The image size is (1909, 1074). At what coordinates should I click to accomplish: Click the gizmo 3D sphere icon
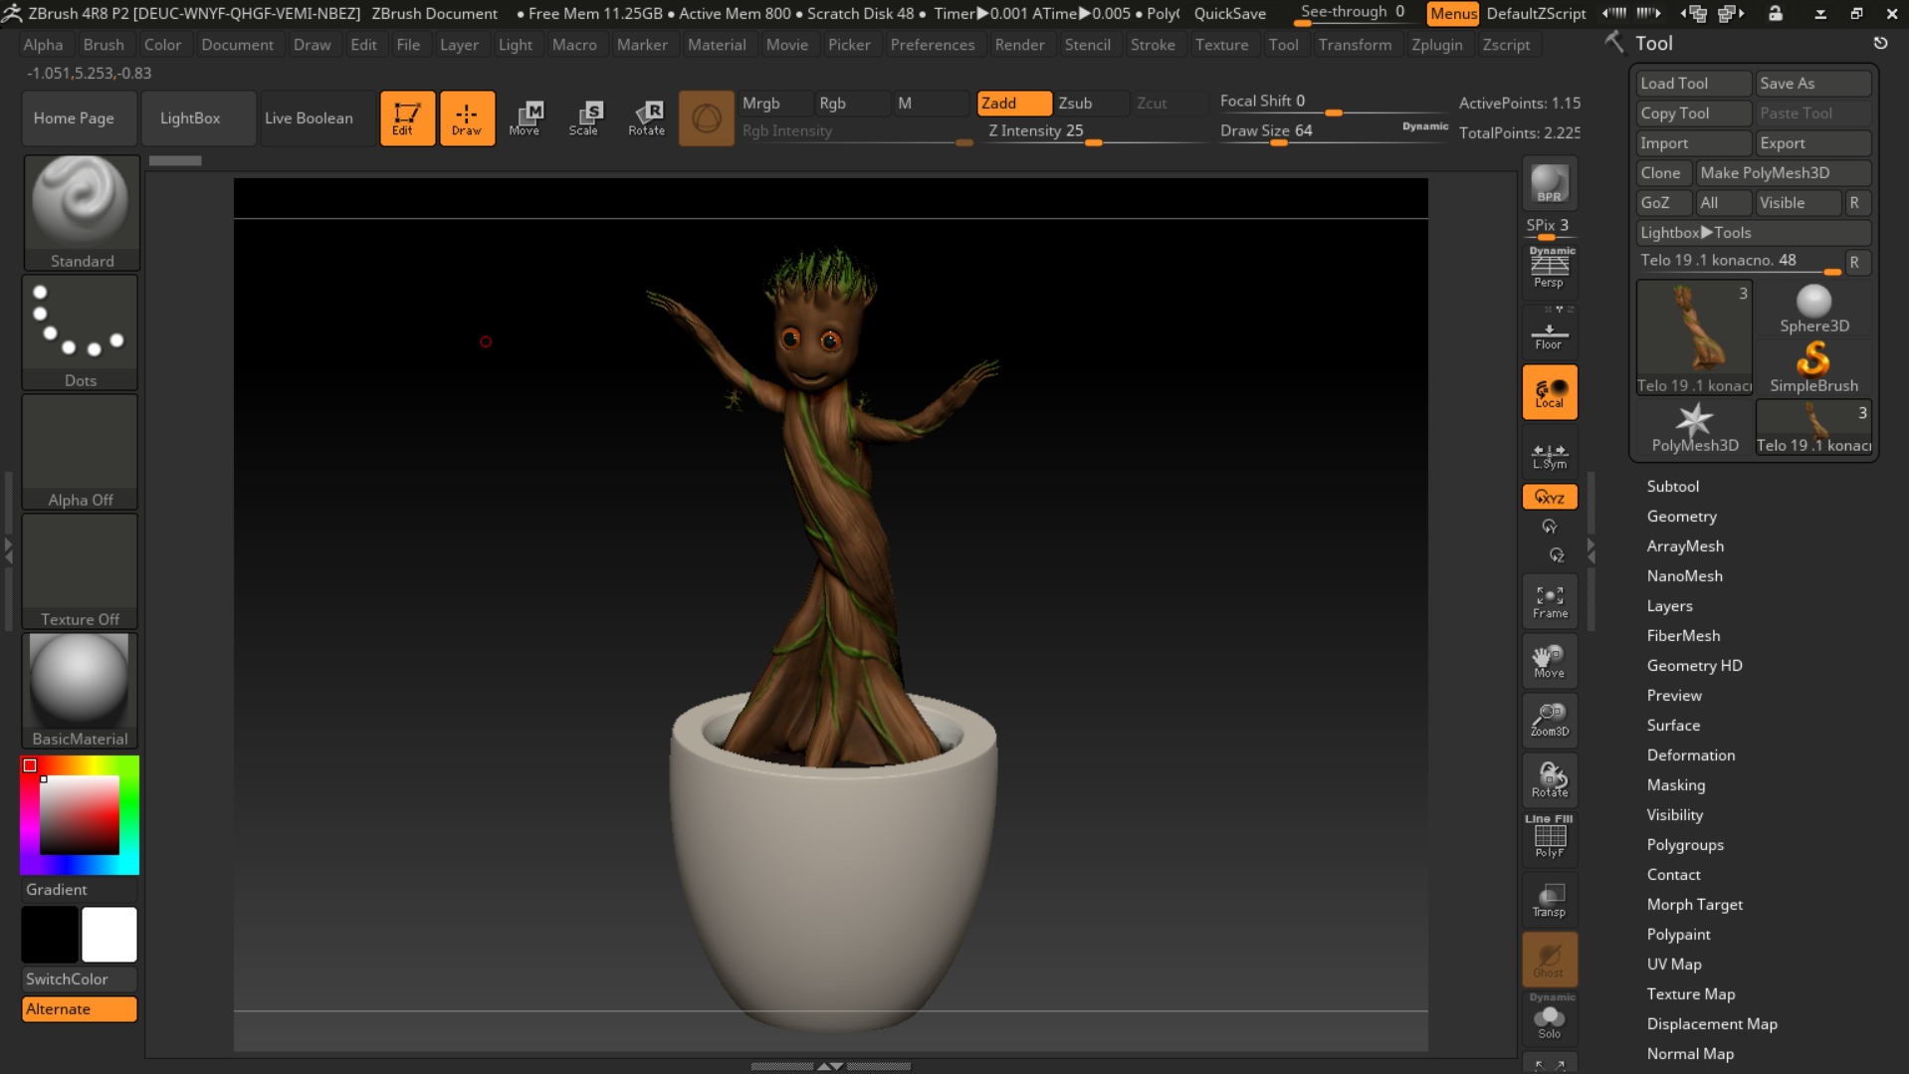tap(706, 118)
